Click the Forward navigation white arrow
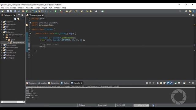 (x=96, y=11)
